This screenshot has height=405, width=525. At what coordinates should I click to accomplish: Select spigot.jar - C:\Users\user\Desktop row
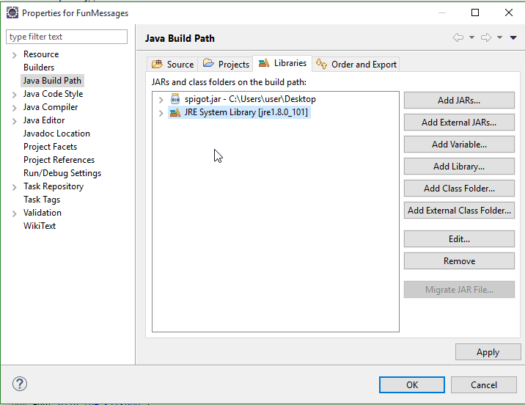250,99
